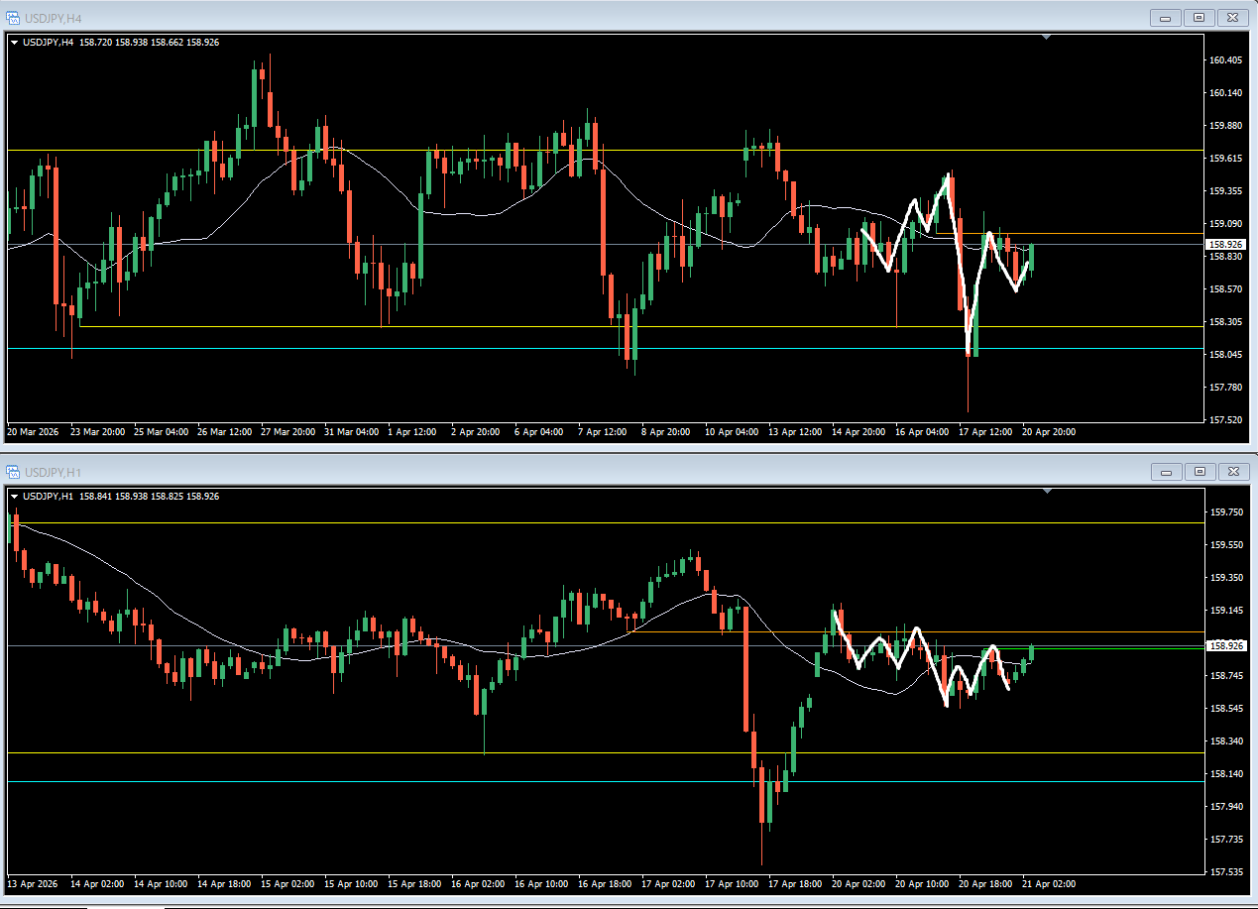Click the USDJPY,H1 window chart icon
The image size is (1258, 909).
tap(14, 471)
